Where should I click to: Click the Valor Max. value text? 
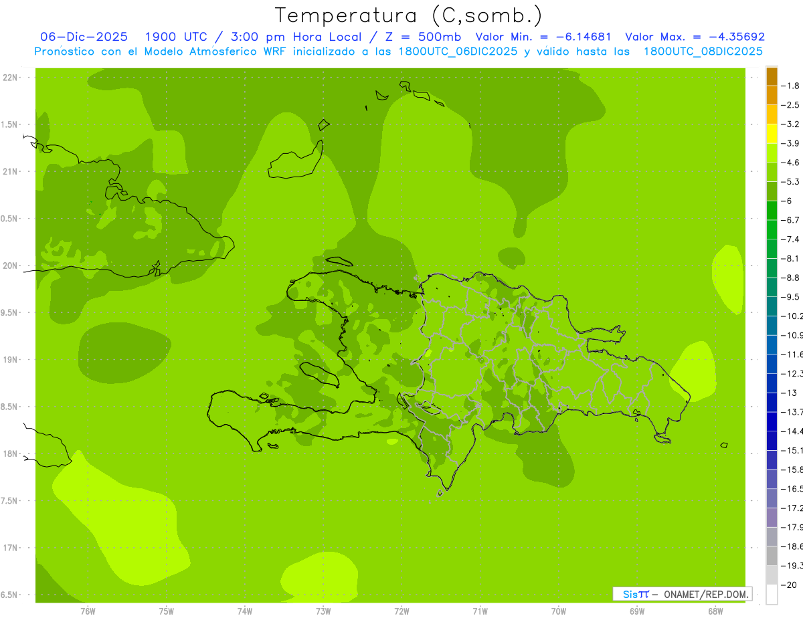pos(695,37)
